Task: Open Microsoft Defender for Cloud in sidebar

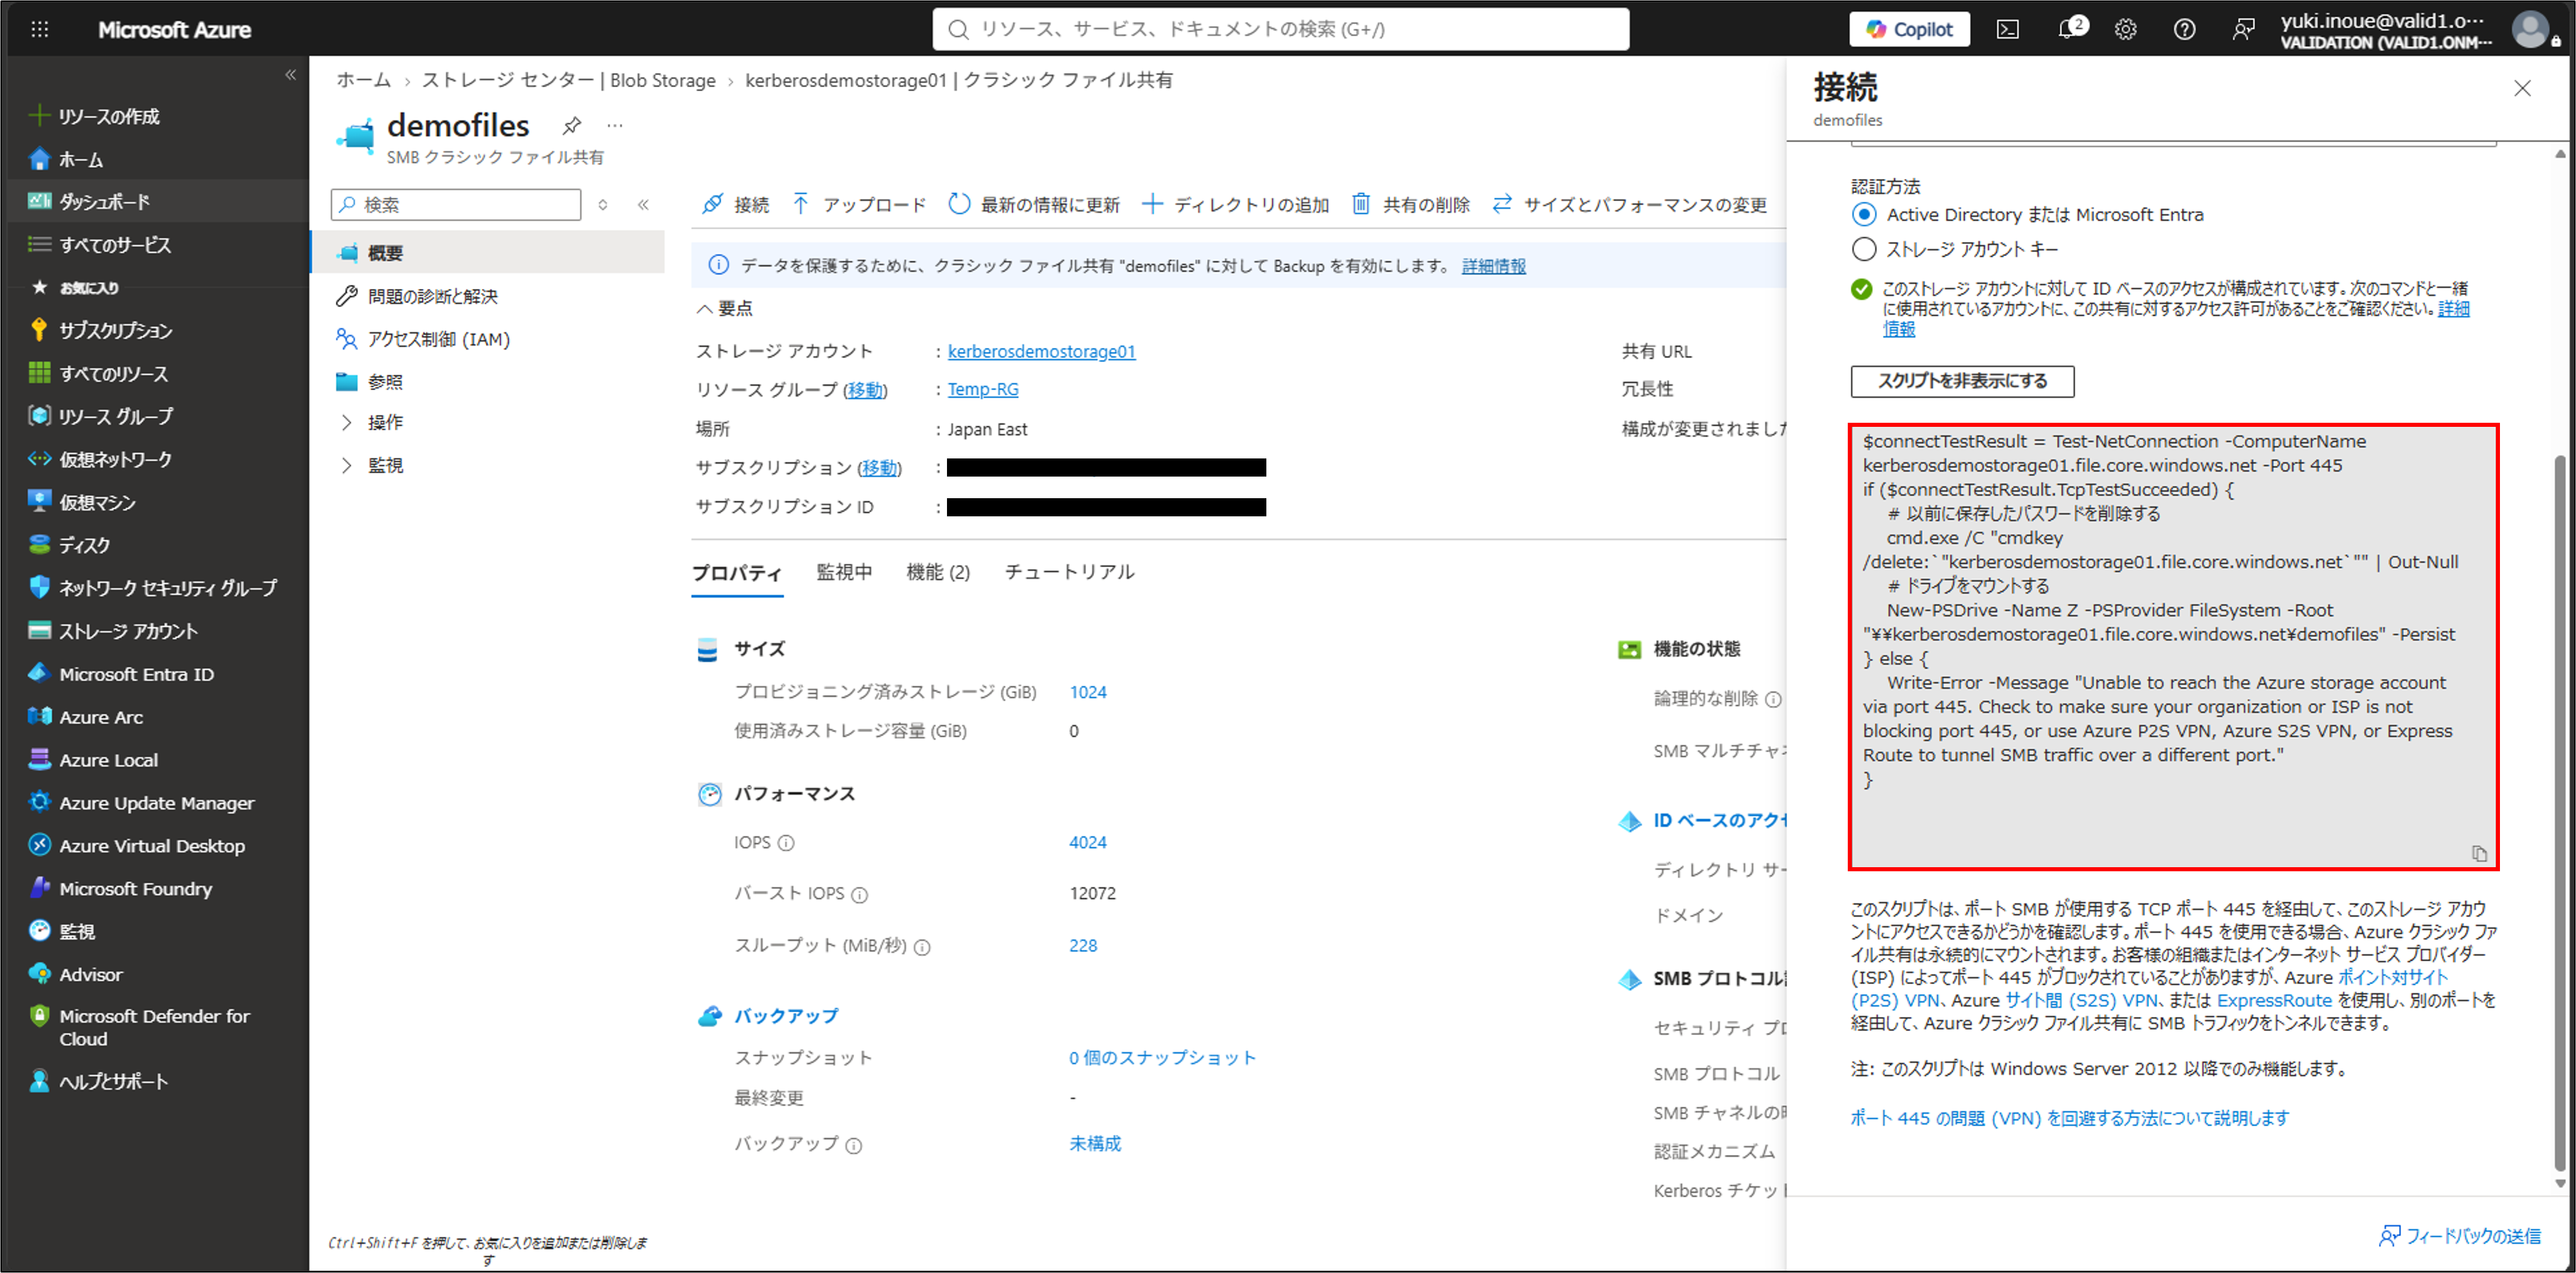Action: pyautogui.click(x=155, y=1027)
